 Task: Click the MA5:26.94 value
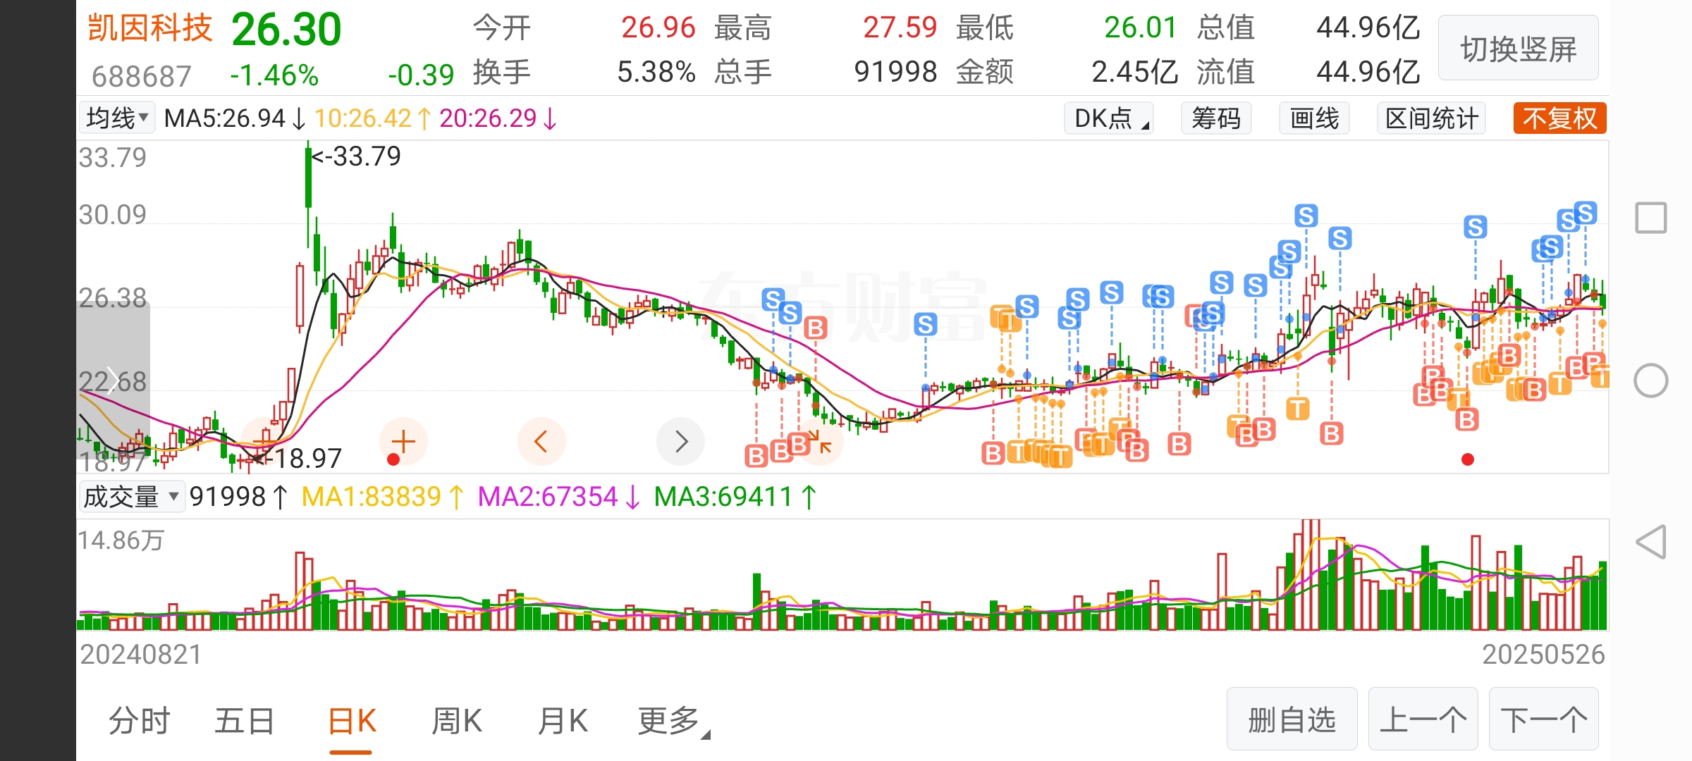[225, 118]
